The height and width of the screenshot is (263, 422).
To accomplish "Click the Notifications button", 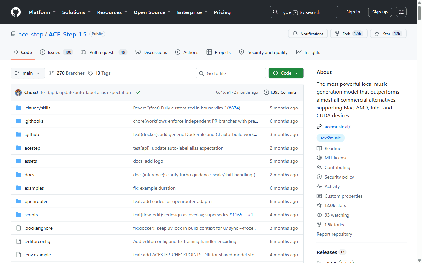I will tap(308, 34).
